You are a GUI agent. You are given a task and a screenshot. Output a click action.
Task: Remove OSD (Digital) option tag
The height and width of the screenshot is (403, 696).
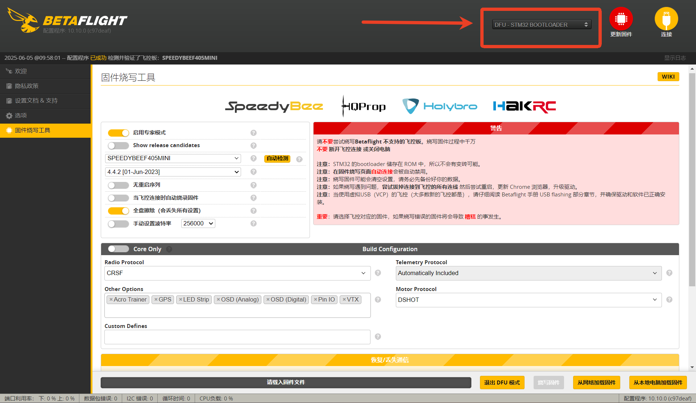coord(268,300)
